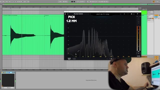Click the plugin output level meter
Screen dimensions: 160x90
pyautogui.click(x=138, y=38)
